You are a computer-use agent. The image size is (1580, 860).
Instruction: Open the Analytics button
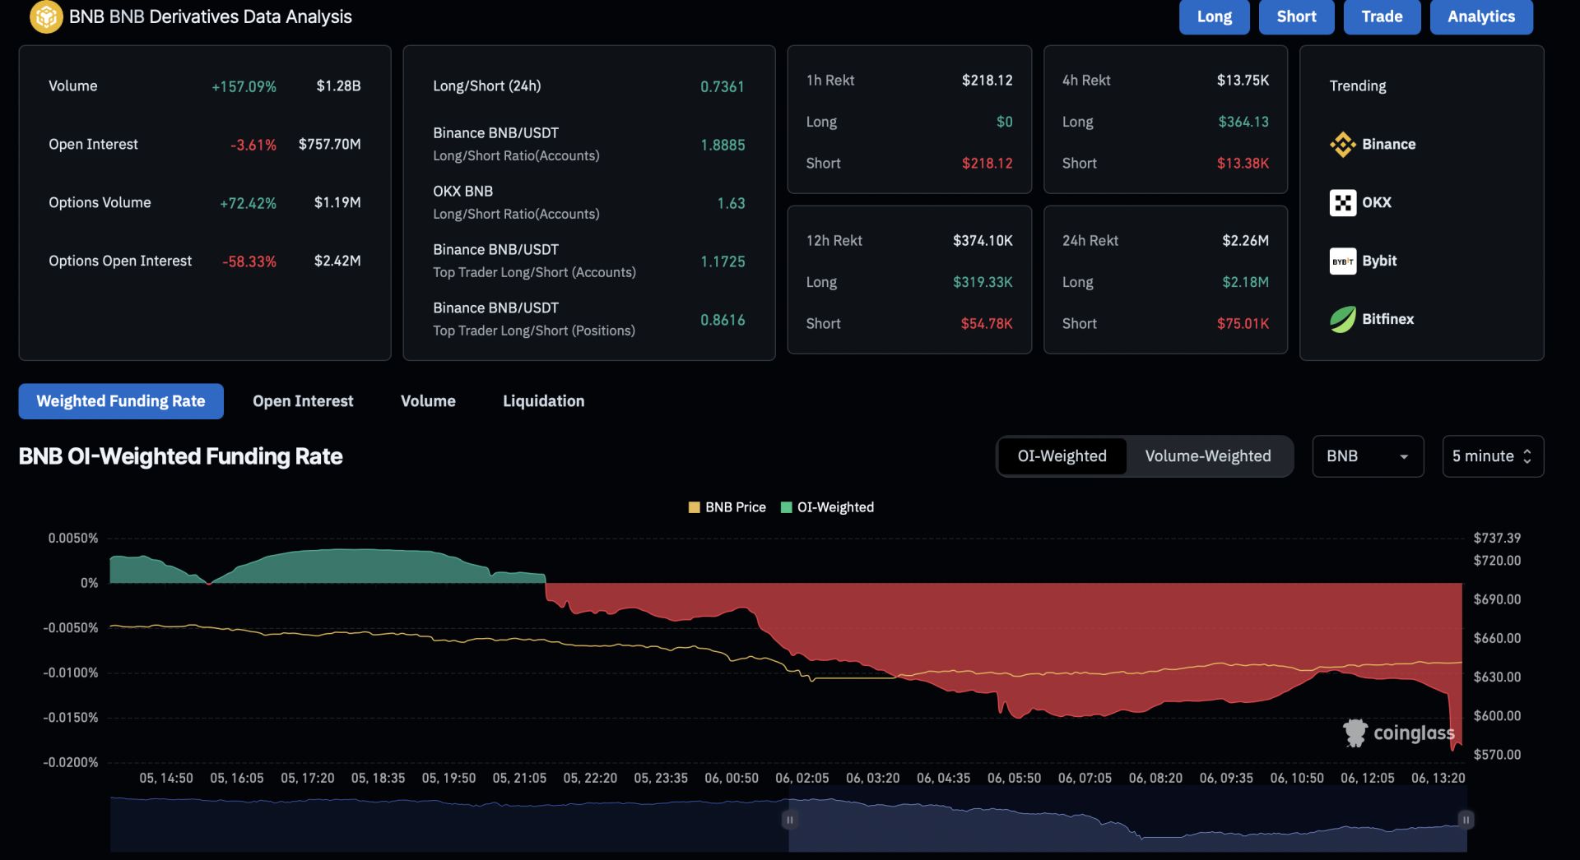1480,17
